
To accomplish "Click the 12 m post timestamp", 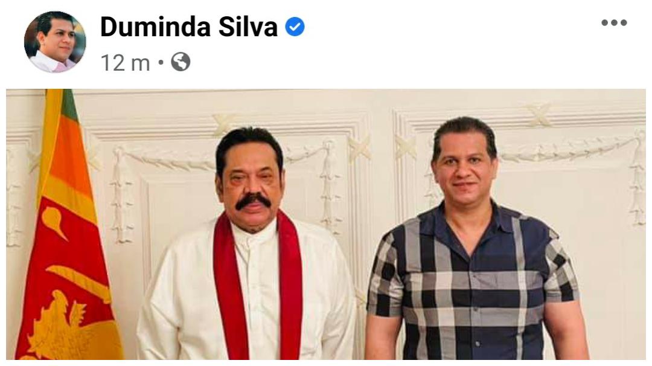I will click(x=125, y=63).
